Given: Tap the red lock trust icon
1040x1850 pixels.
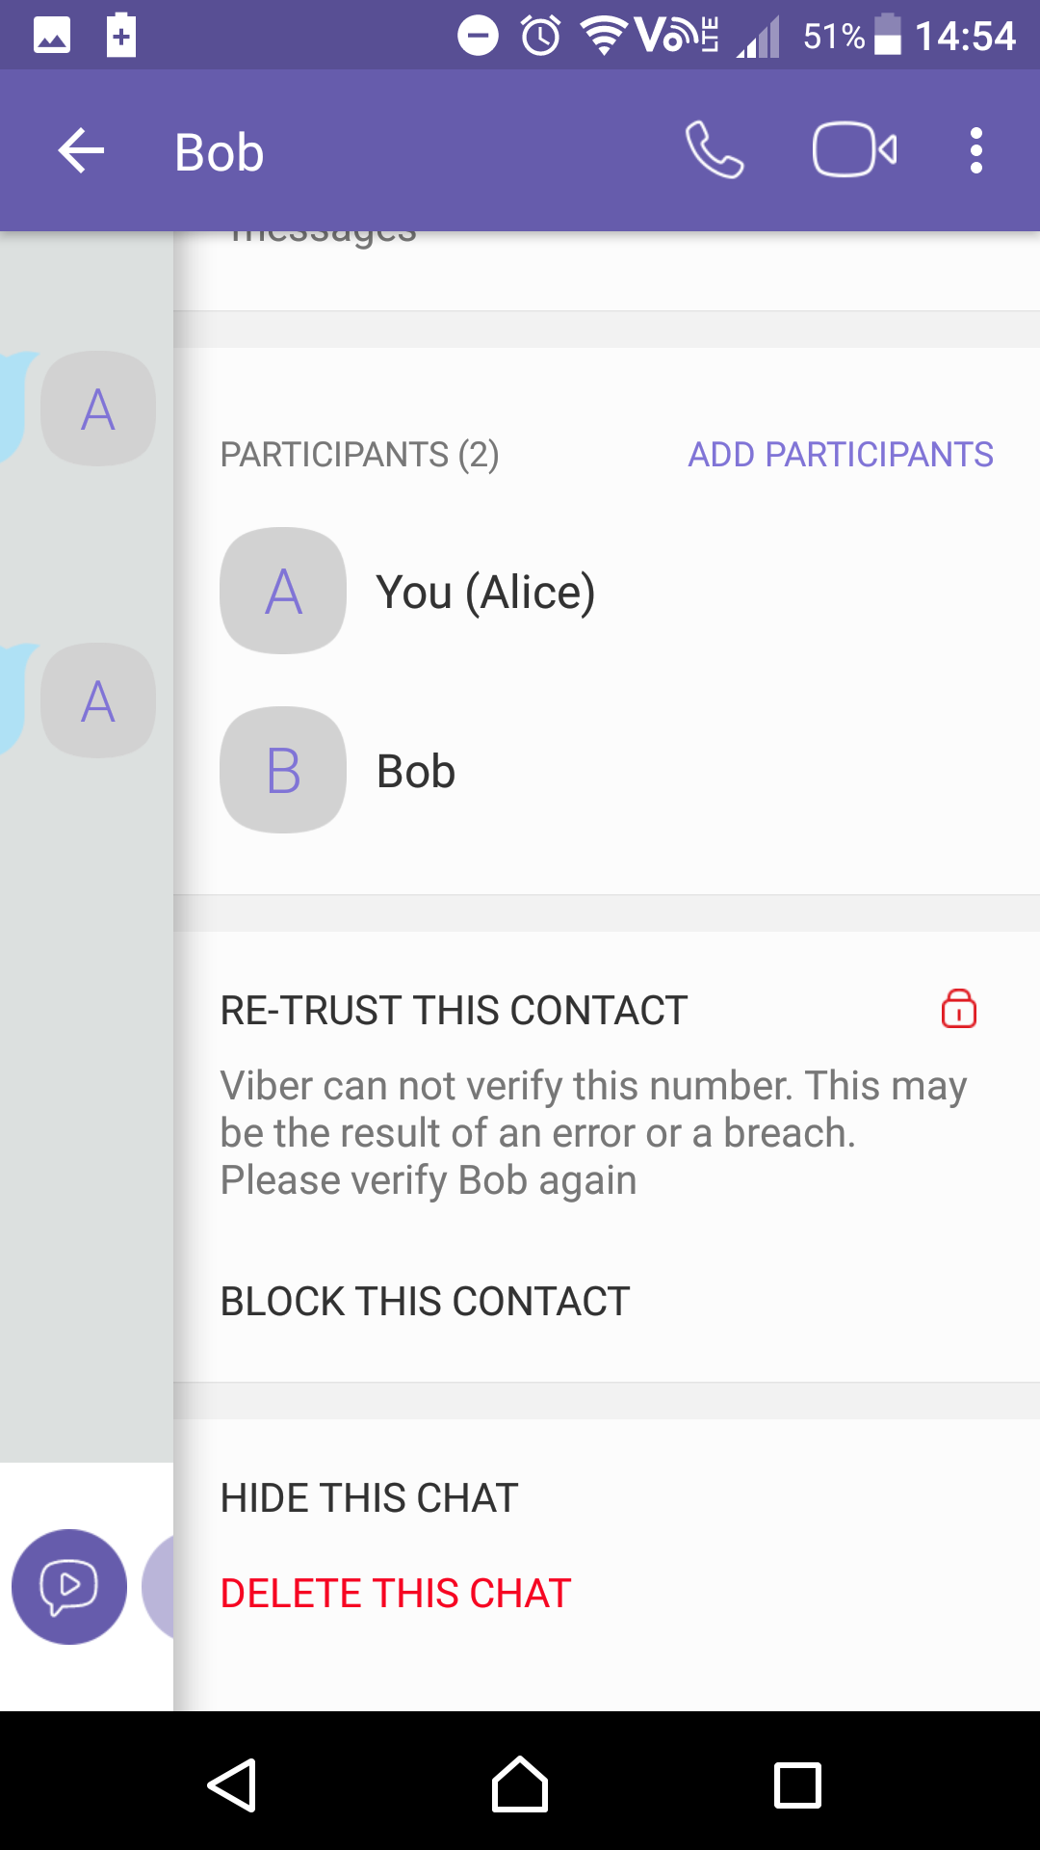Looking at the screenshot, I should pyautogui.click(x=958, y=1010).
